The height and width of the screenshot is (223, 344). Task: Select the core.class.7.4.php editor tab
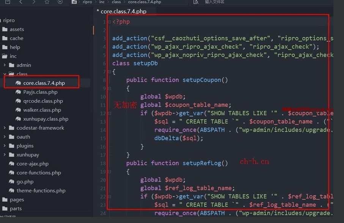click(x=121, y=11)
